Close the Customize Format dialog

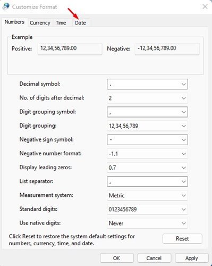click(x=205, y=7)
